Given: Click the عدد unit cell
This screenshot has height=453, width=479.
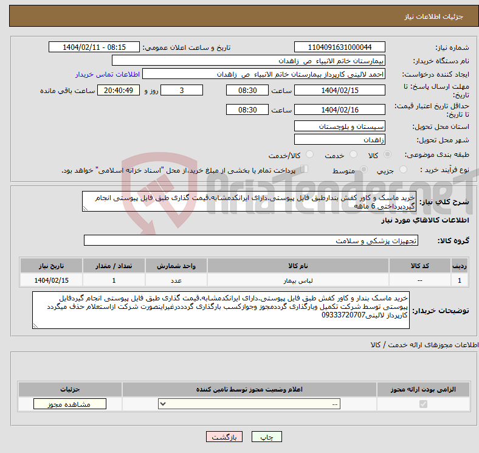Looking at the screenshot, I should tap(176, 280).
